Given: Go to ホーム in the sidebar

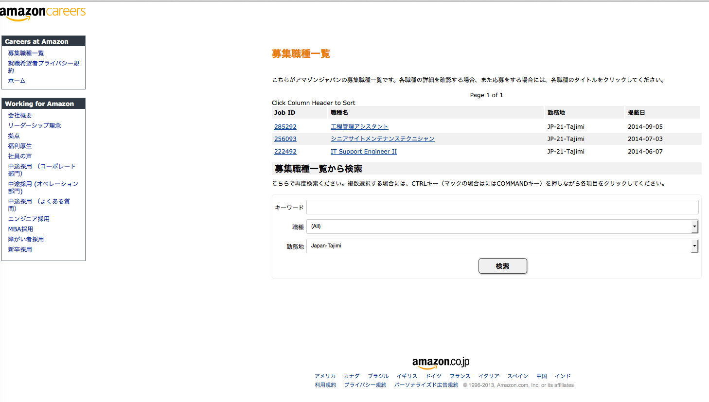Looking at the screenshot, I should pyautogui.click(x=17, y=81).
